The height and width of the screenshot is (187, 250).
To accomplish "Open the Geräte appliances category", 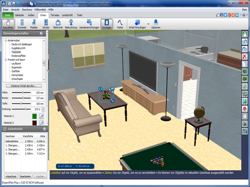I will [46, 24].
